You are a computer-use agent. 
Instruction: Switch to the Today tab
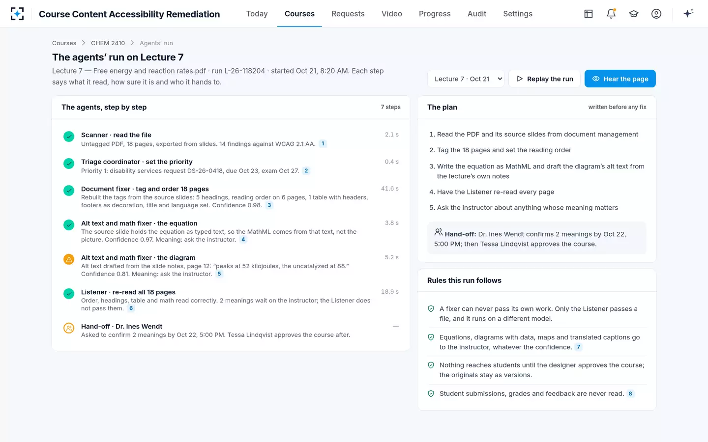tap(257, 14)
